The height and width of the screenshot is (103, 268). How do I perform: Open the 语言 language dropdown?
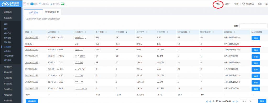tap(227, 4)
